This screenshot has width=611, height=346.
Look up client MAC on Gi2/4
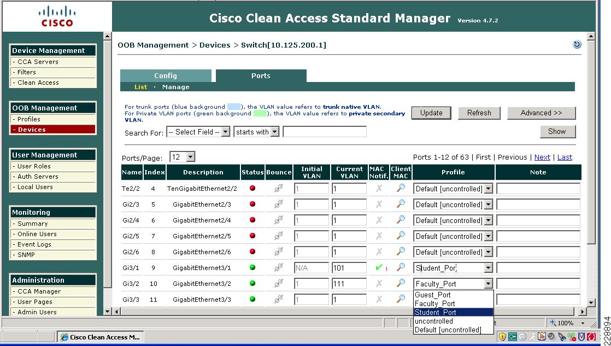(401, 220)
